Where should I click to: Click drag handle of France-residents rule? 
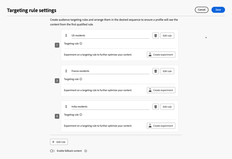(66, 71)
